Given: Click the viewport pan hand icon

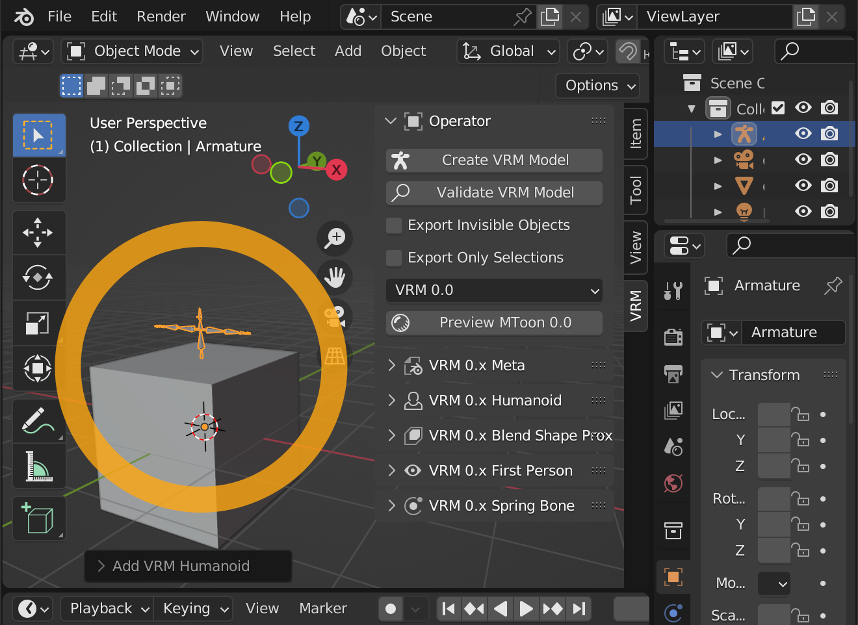Looking at the screenshot, I should pyautogui.click(x=335, y=277).
